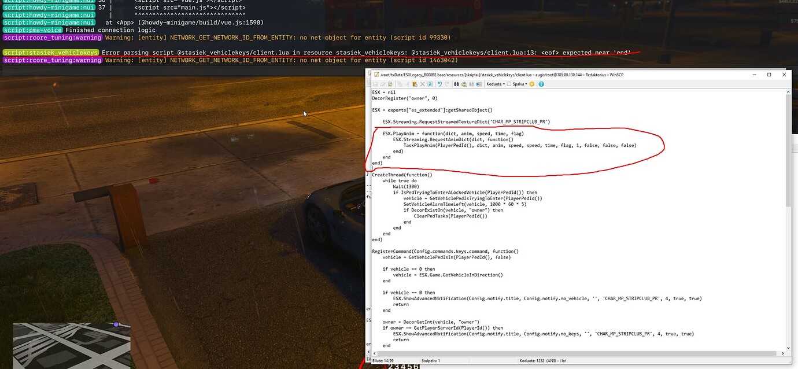
Task: Toggle the checkbox beside Spalva
Action: 509,84
